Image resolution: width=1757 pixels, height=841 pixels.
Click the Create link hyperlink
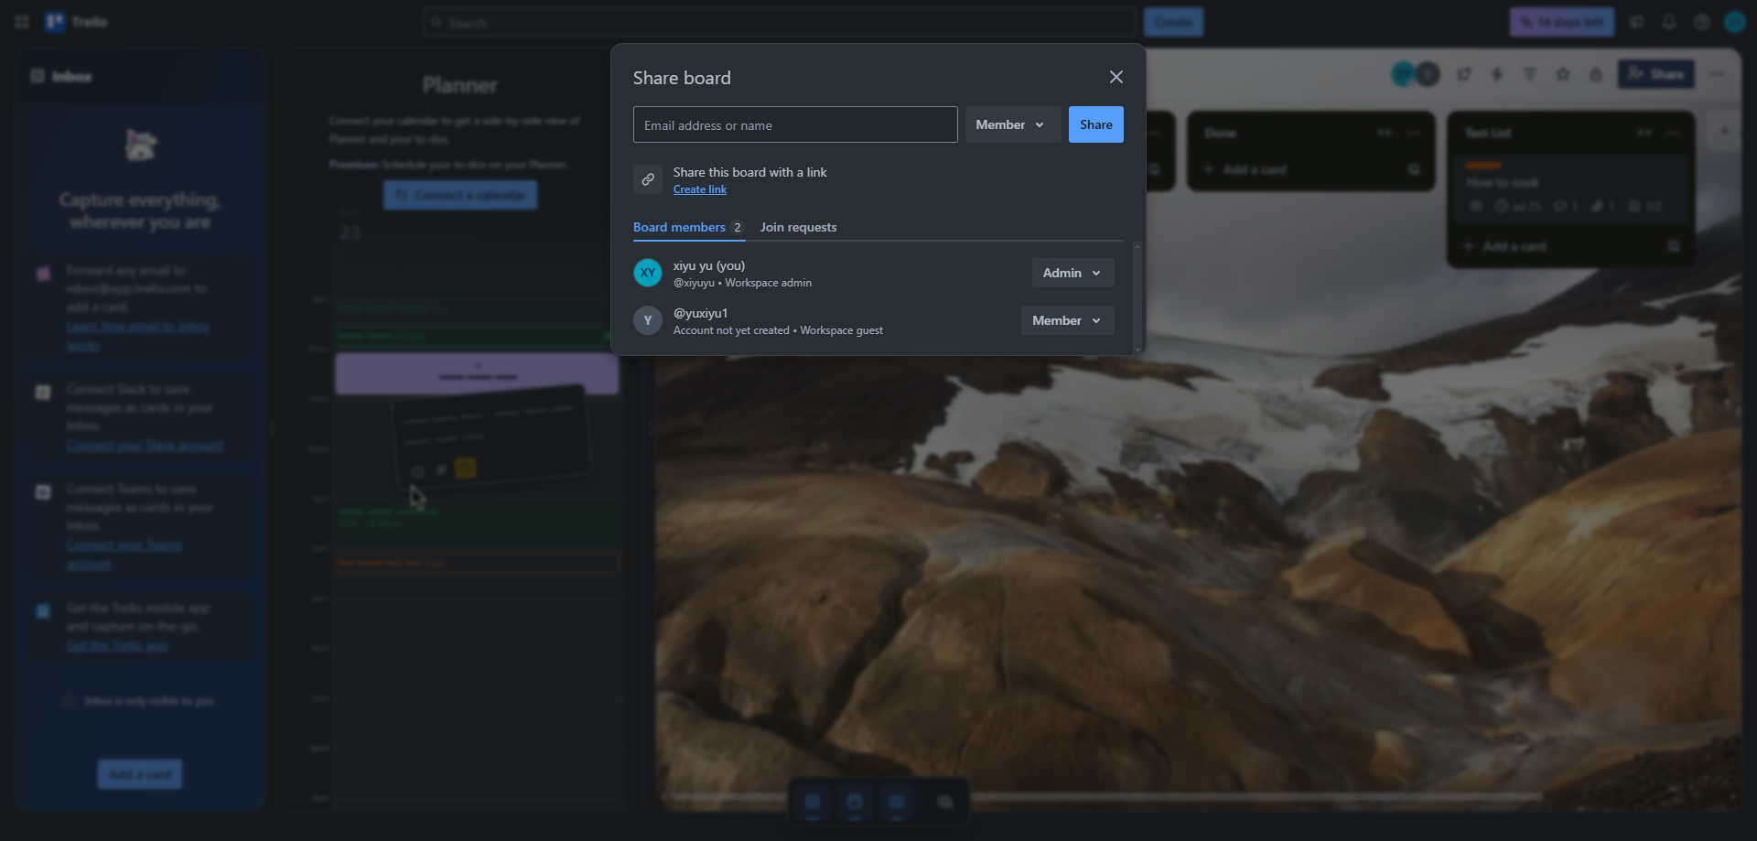(x=700, y=189)
